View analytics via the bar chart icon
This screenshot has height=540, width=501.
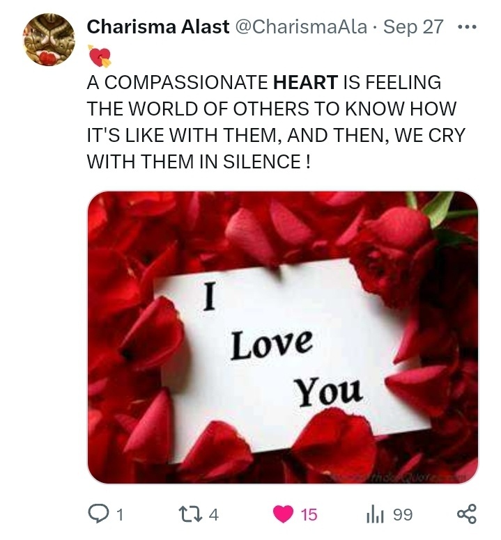(375, 515)
